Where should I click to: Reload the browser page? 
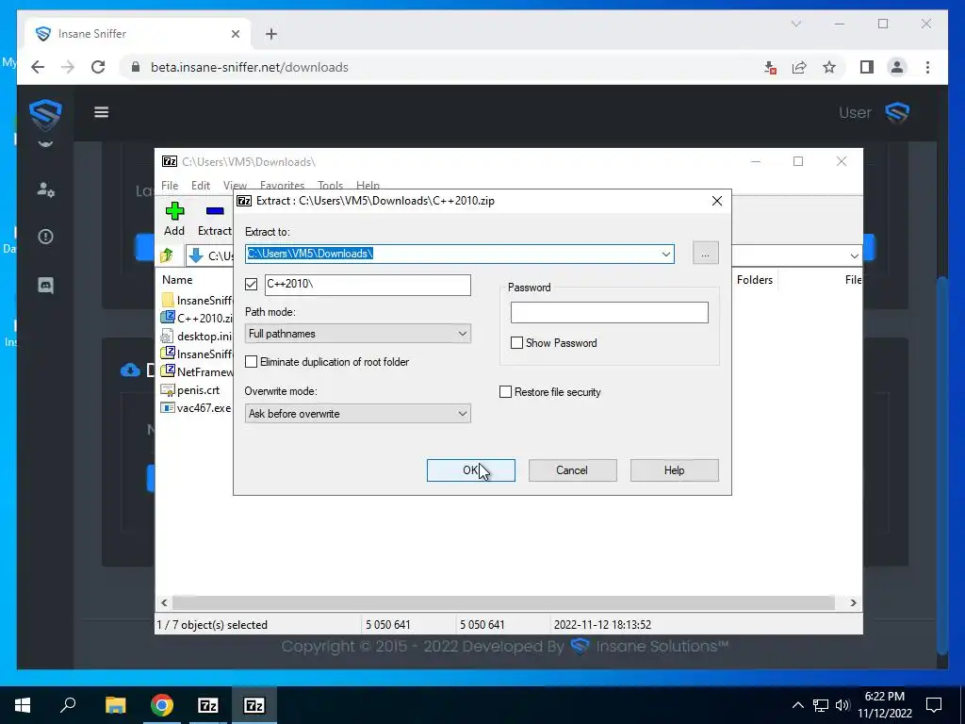[x=98, y=67]
